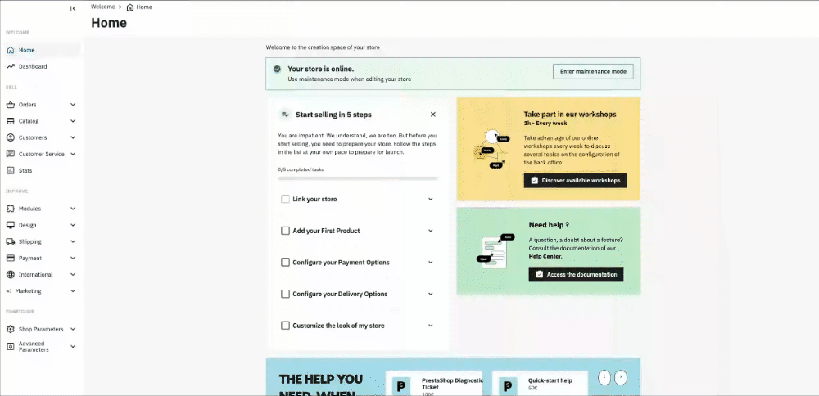This screenshot has width=819, height=396.
Task: Expand the Configure your Delivery Options step
Action: click(x=431, y=294)
